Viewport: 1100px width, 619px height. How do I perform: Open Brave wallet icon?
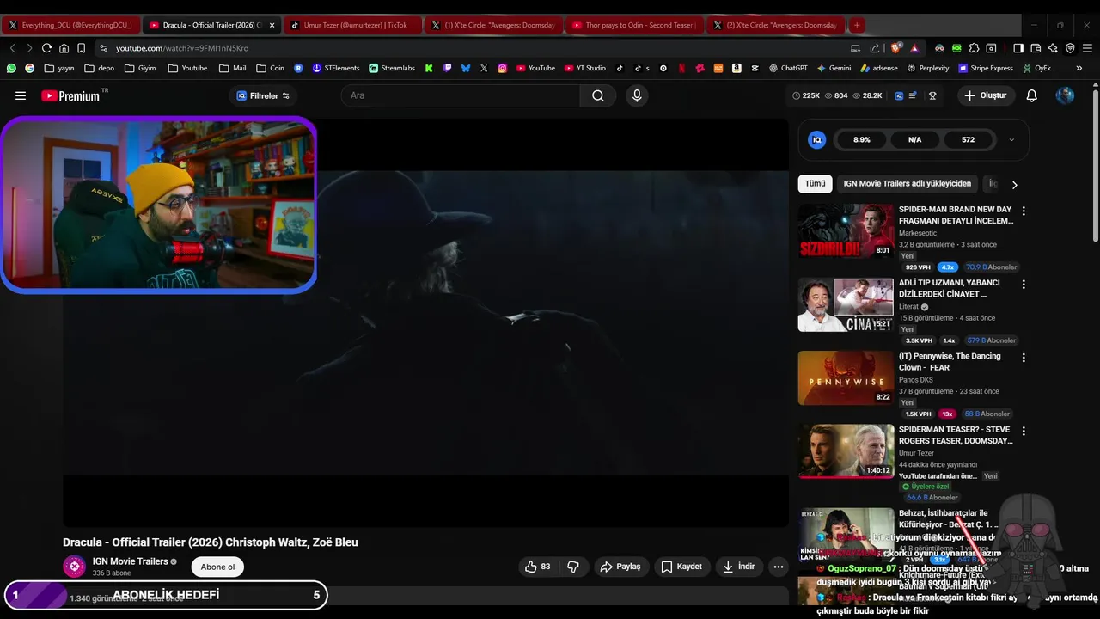click(1036, 48)
